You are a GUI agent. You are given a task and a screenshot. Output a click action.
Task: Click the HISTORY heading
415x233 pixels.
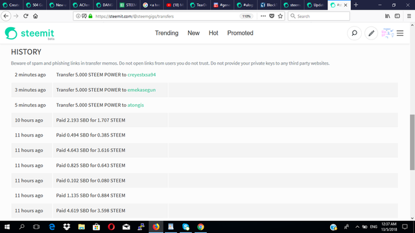pos(26,52)
